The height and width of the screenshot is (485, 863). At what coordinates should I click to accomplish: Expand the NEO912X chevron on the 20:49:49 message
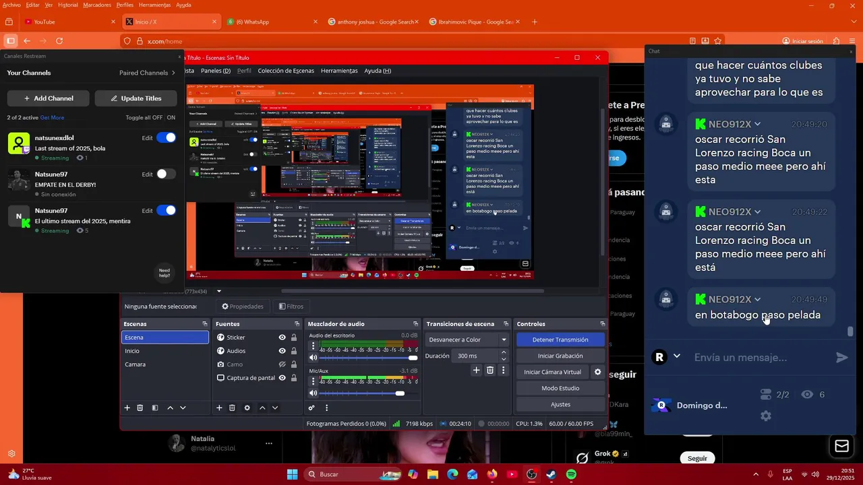coord(757,300)
